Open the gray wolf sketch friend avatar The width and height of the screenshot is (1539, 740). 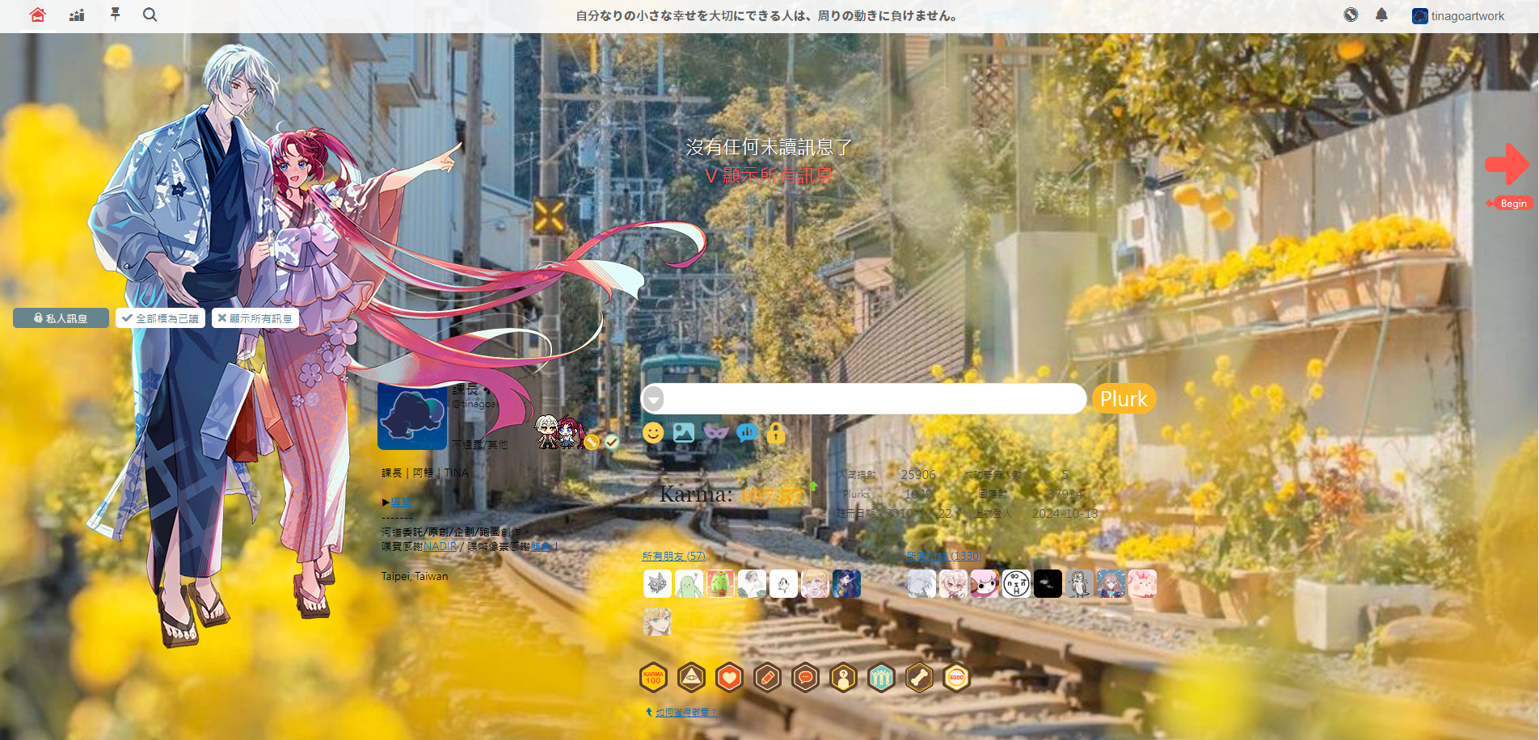(657, 583)
